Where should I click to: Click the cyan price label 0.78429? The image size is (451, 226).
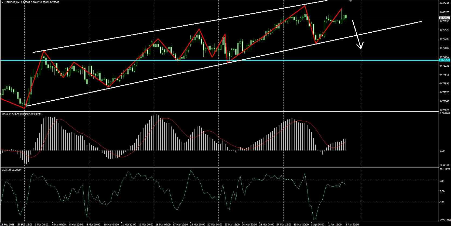pos(445,60)
